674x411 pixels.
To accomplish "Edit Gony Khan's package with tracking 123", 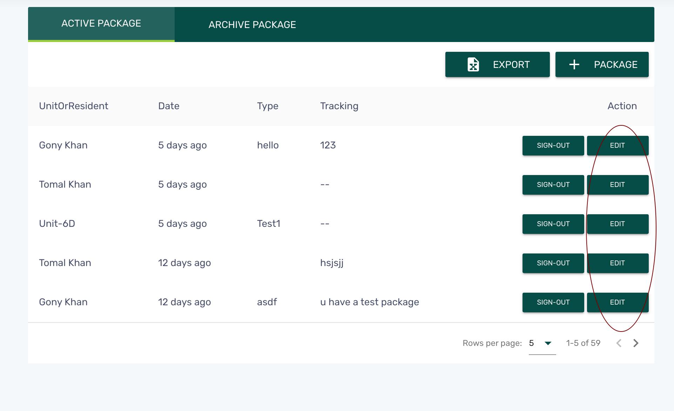I will coord(617,145).
